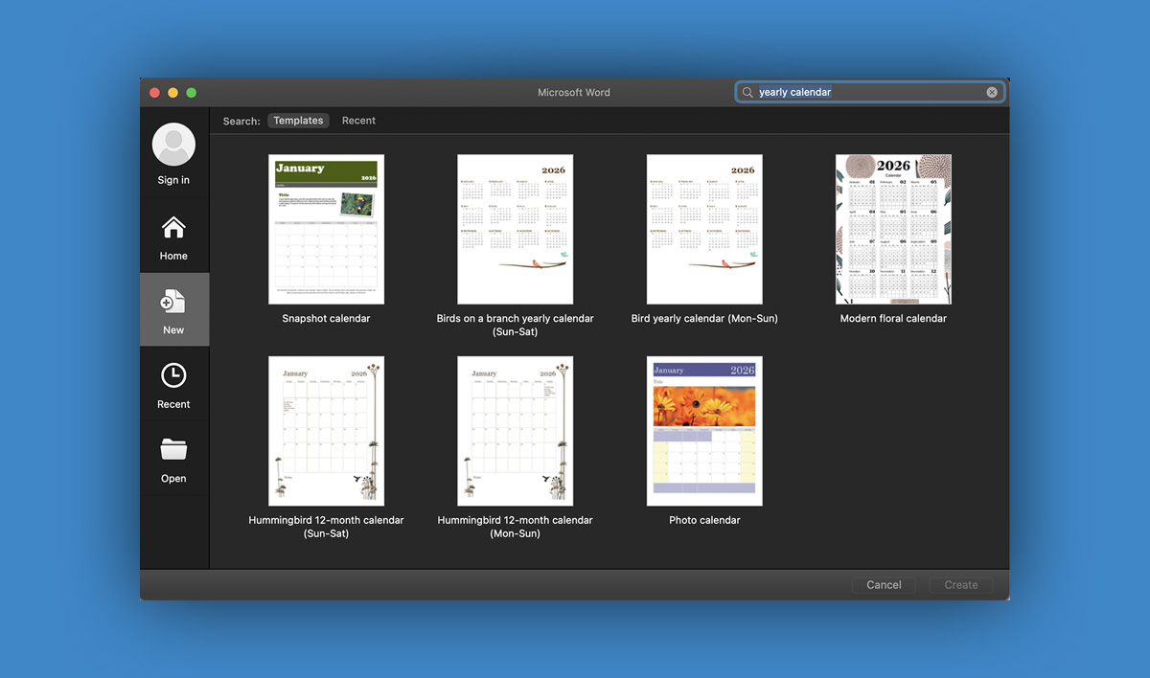Click the Cancel button
The image size is (1150, 678).
(x=884, y=584)
